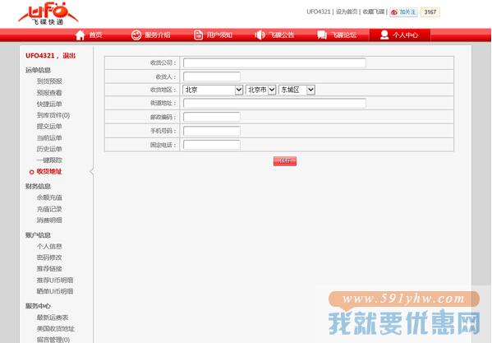Click the UFO 飞碟快递 logo
492x343 pixels.
[x=48, y=14]
